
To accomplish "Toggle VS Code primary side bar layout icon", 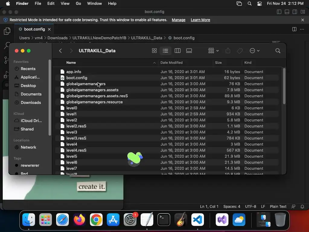I will pyautogui.click(x=279, y=12).
